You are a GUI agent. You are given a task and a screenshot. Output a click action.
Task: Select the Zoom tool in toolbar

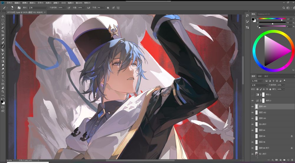click(x=3, y=92)
